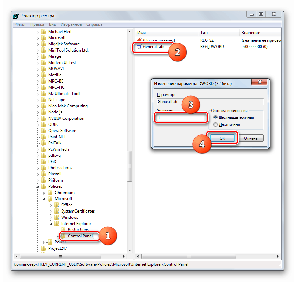Click the REG_DWORD type cell
Viewport: 295px width, 282px height.
coord(212,47)
